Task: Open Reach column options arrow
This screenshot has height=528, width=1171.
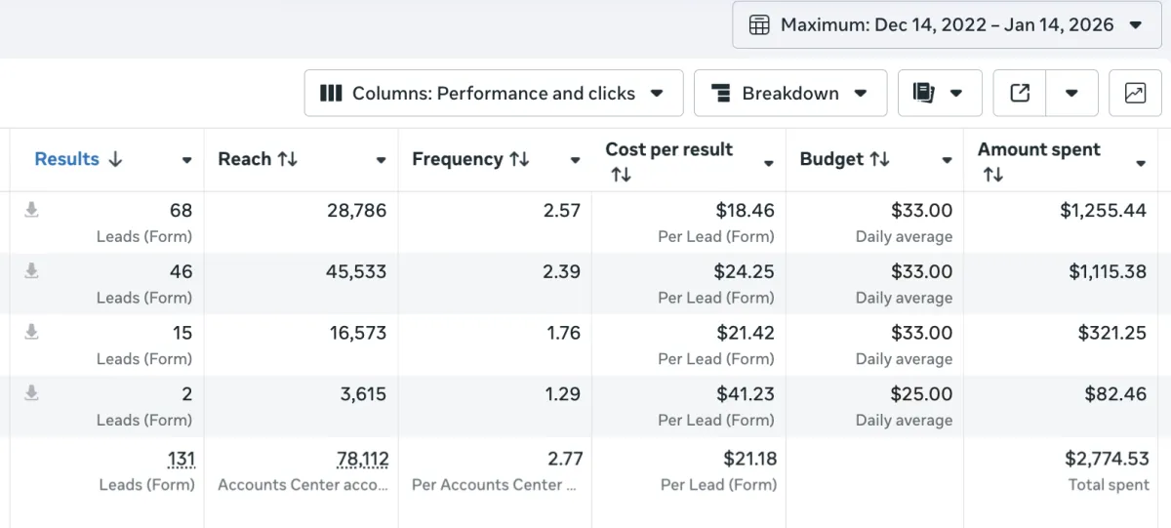Action: click(x=381, y=160)
